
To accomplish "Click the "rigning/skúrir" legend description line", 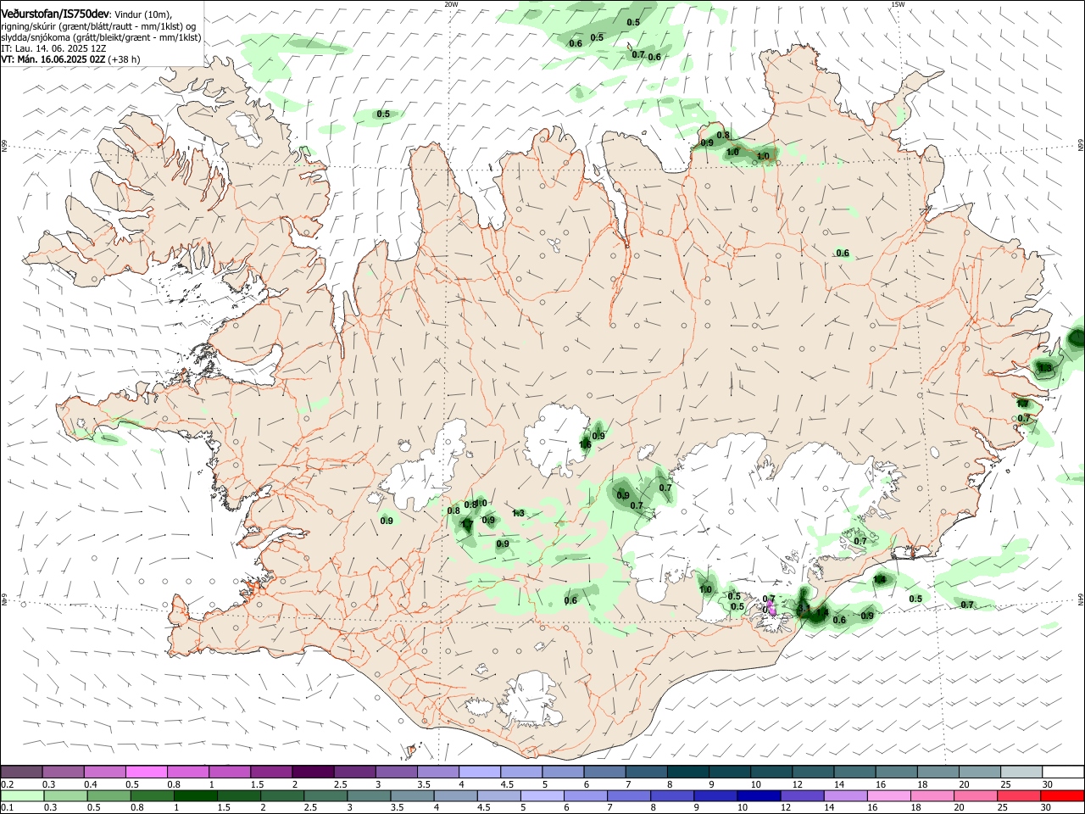I will click(x=98, y=26).
